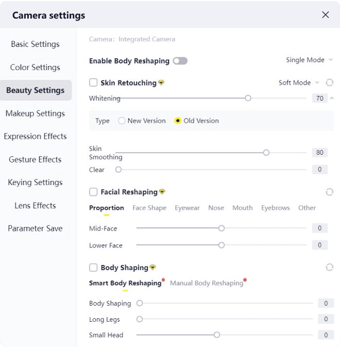Image resolution: width=340 pixels, height=347 pixels.
Task: Open the Parameter Save section
Action: [x=35, y=228]
